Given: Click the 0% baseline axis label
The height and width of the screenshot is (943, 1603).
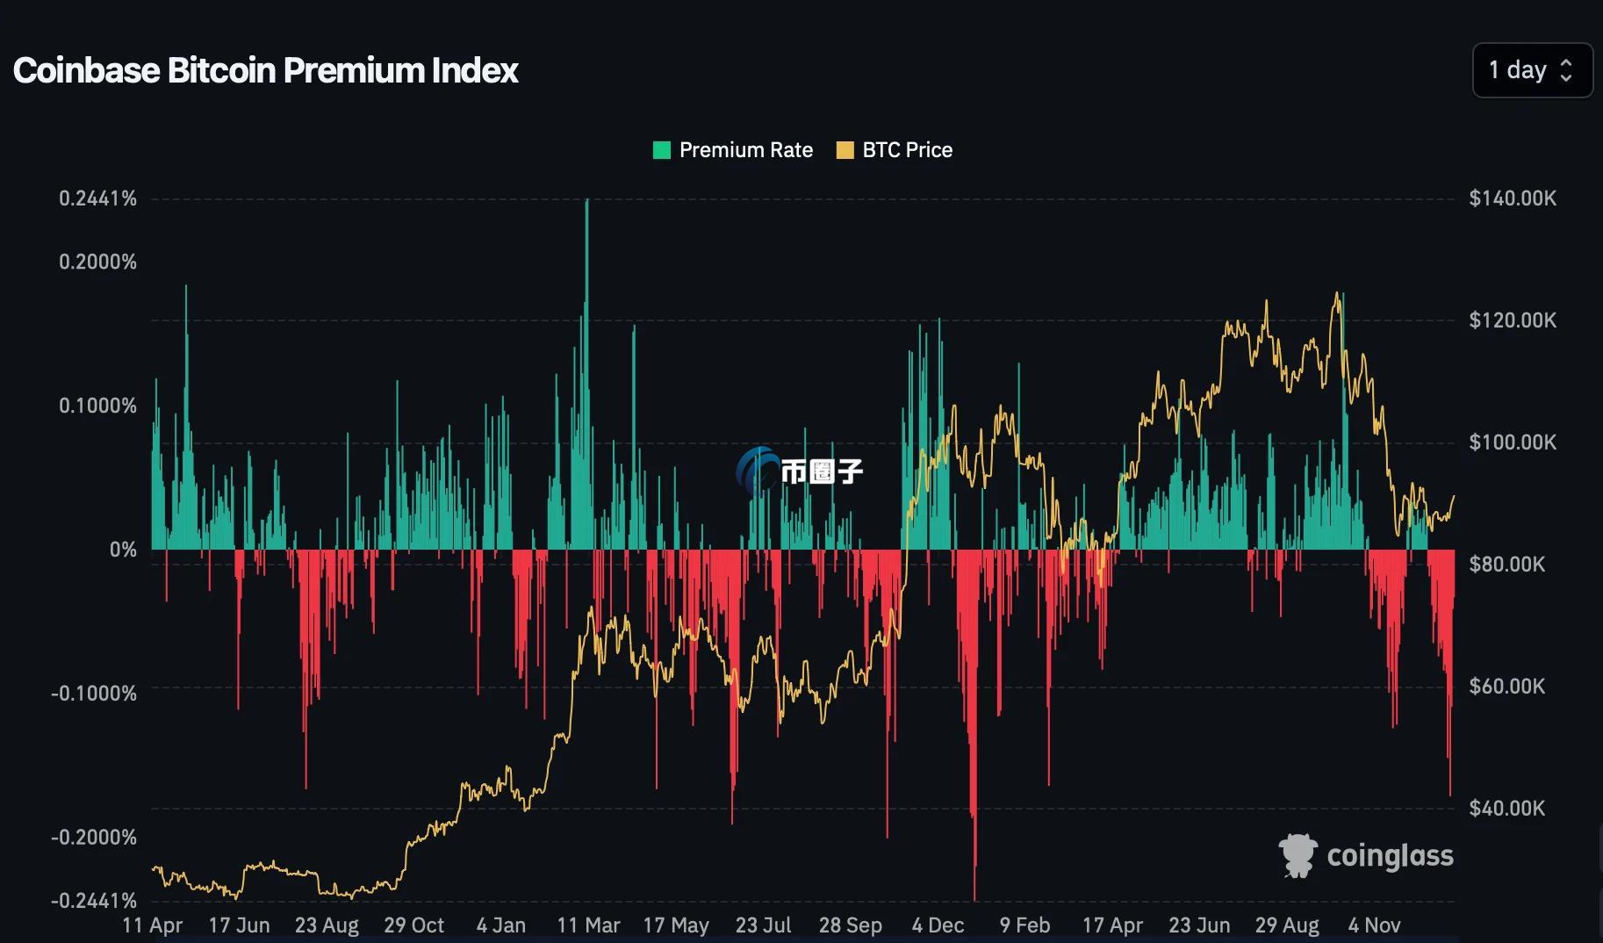Looking at the screenshot, I should click(x=123, y=550).
